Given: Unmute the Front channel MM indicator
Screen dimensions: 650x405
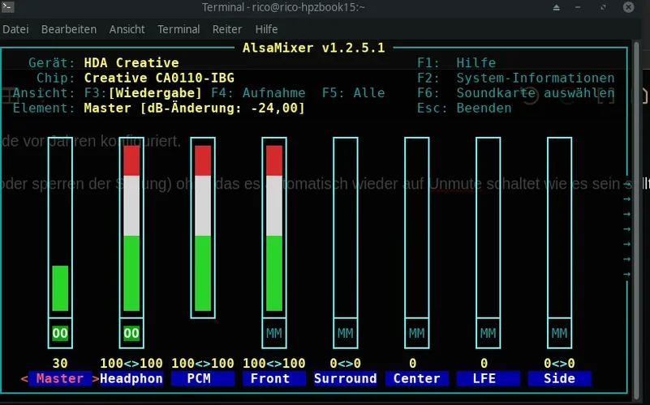Looking at the screenshot, I should 274,333.
